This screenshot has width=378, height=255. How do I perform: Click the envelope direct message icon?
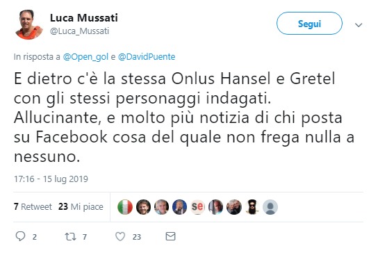pyautogui.click(x=170, y=236)
